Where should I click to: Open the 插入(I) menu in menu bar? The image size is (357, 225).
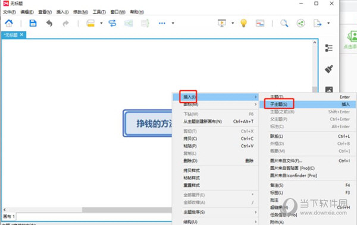(x=62, y=12)
